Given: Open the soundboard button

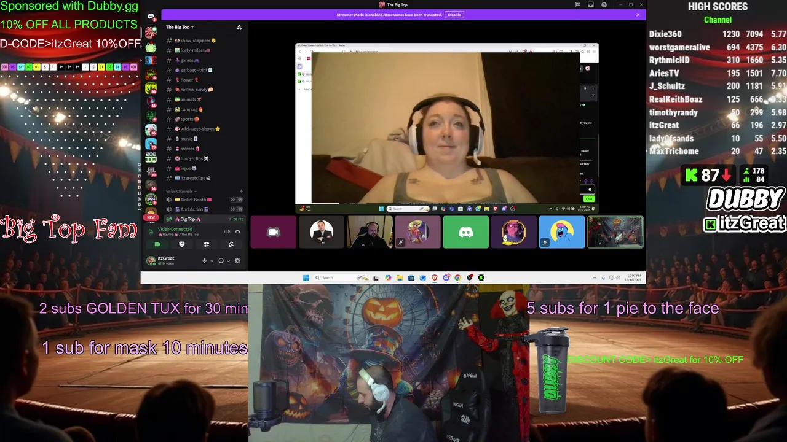Looking at the screenshot, I should [x=231, y=244].
